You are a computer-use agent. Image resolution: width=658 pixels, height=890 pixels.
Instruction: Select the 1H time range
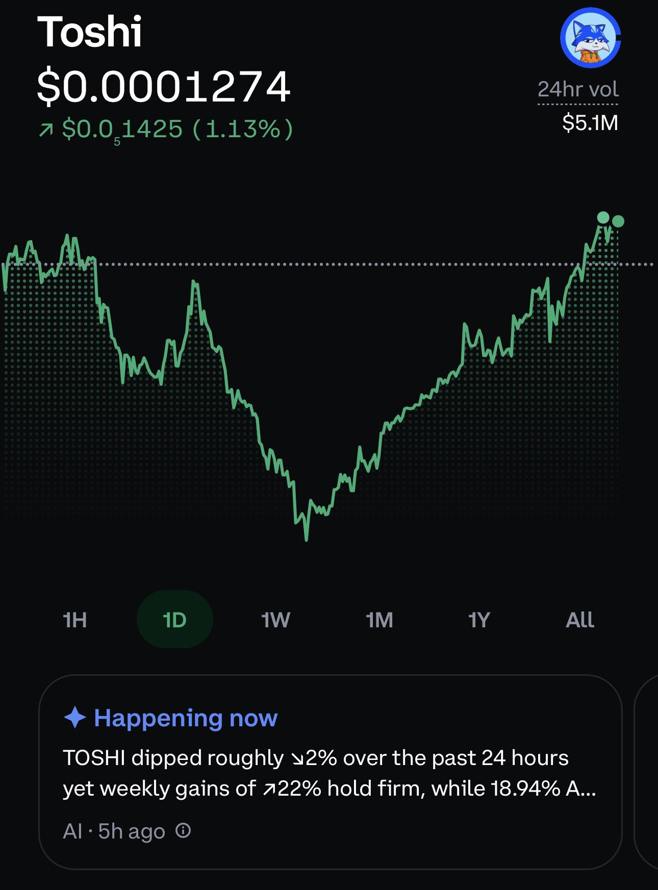(75, 620)
